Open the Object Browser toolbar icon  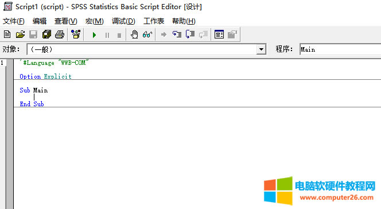(76, 34)
